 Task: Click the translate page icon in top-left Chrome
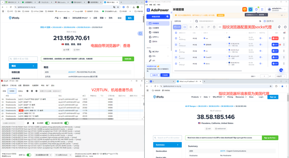click(114, 7)
